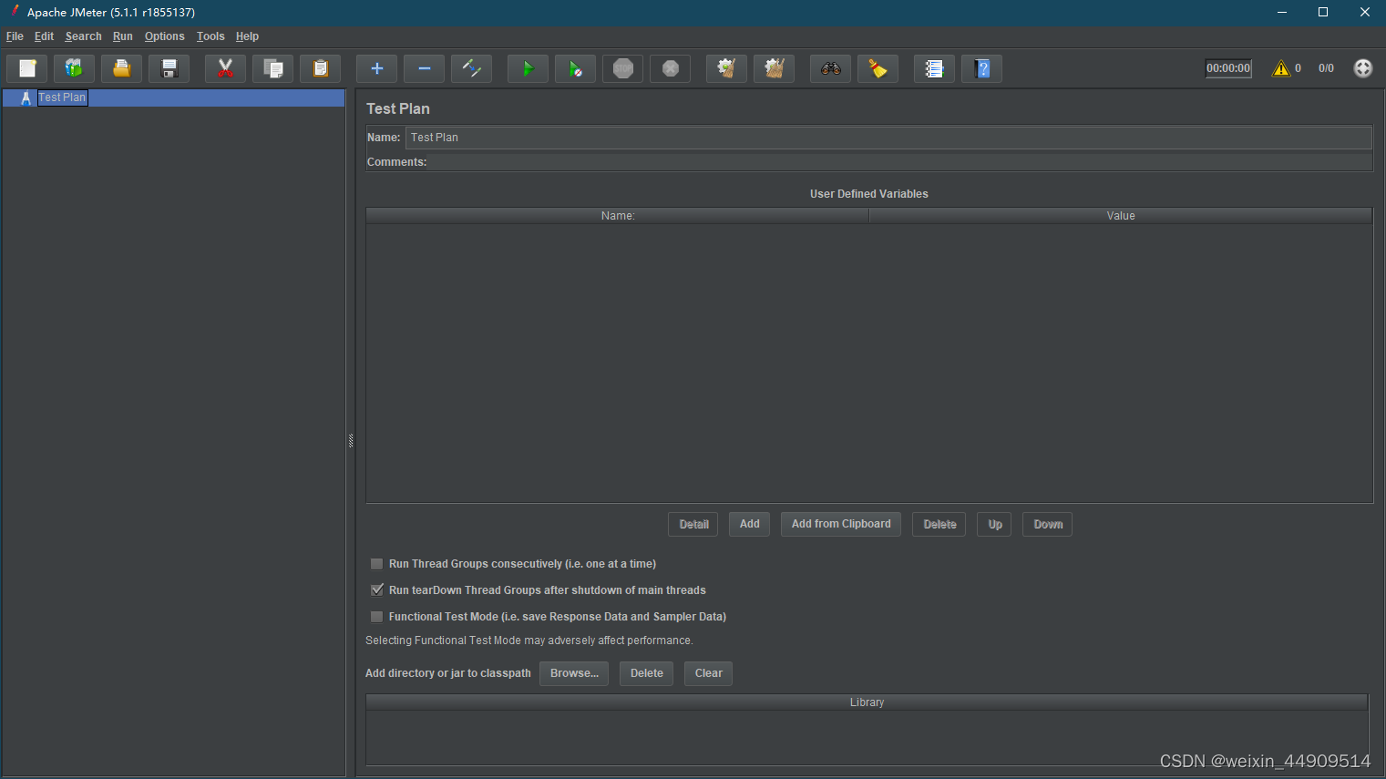Image resolution: width=1386 pixels, height=779 pixels.
Task: Create a new test plan via New icon
Action: [27, 68]
